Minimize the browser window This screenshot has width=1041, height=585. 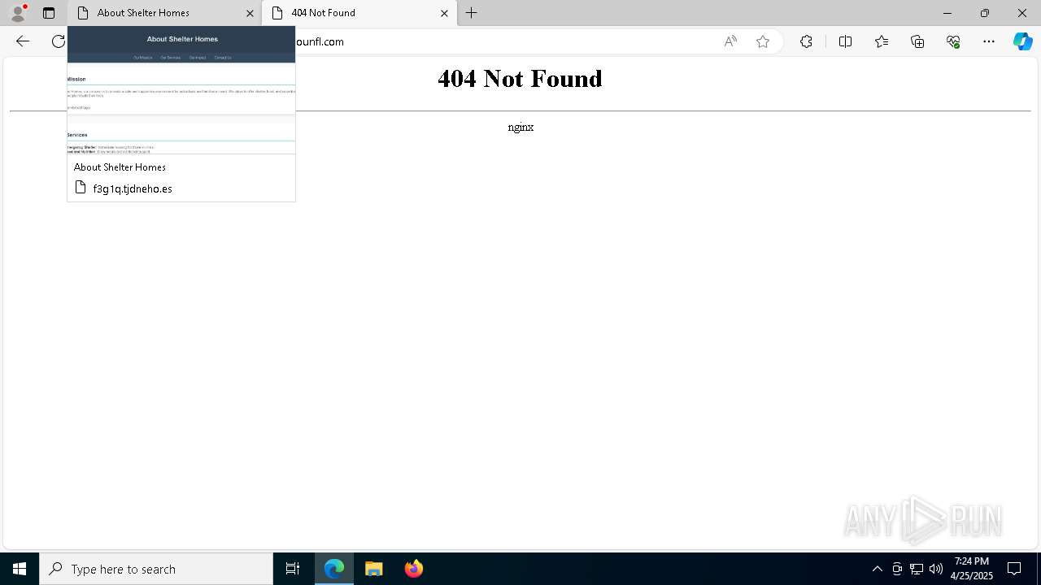tap(947, 13)
